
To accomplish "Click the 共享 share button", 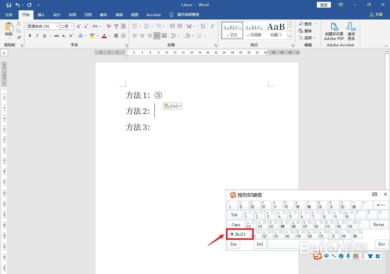I will 376,15.
